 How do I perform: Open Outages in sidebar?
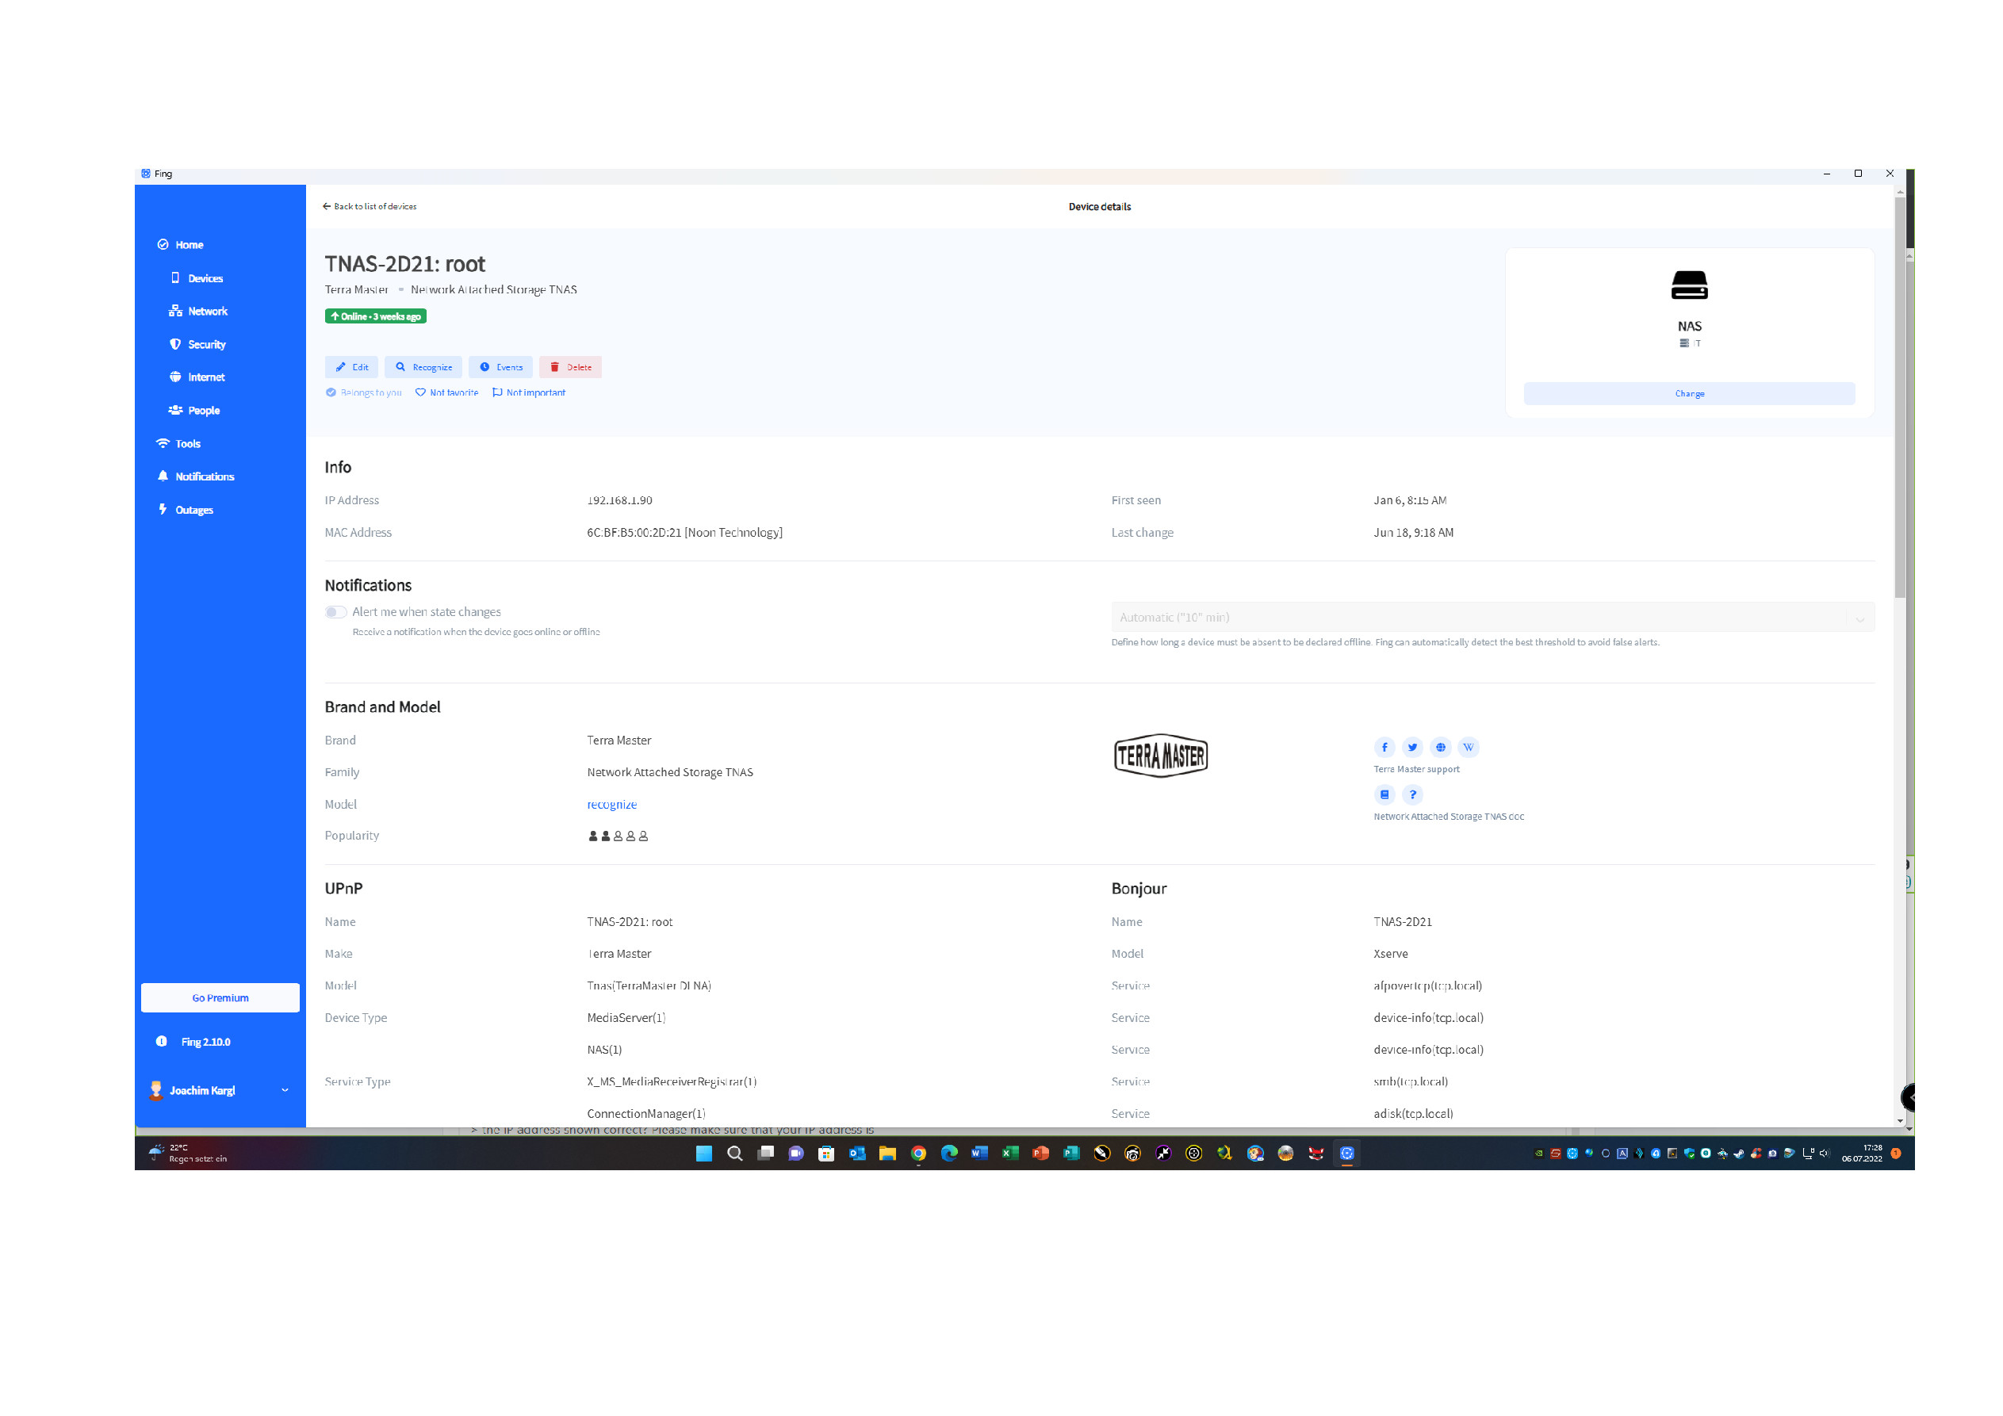pyautogui.click(x=186, y=510)
